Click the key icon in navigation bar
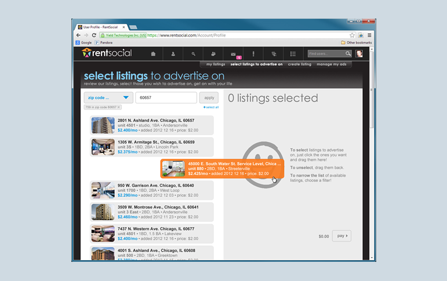This screenshot has width=447, height=281. coord(194,54)
